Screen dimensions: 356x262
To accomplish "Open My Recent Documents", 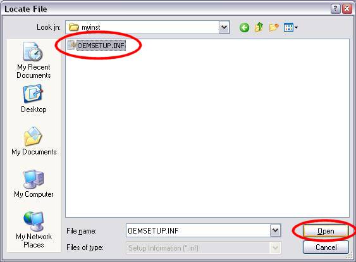I will point(34,60).
